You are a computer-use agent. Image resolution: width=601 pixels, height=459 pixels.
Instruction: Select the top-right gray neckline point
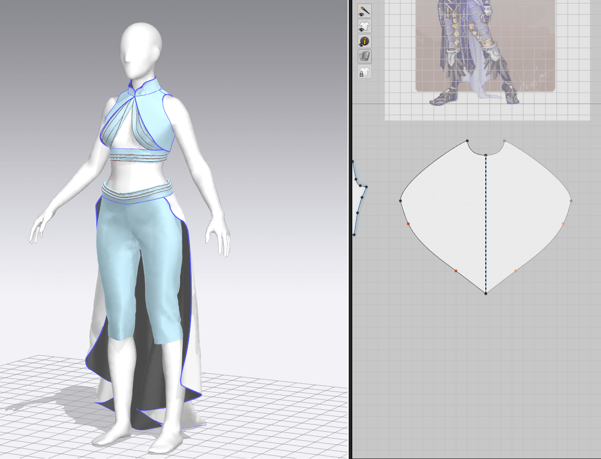point(504,141)
